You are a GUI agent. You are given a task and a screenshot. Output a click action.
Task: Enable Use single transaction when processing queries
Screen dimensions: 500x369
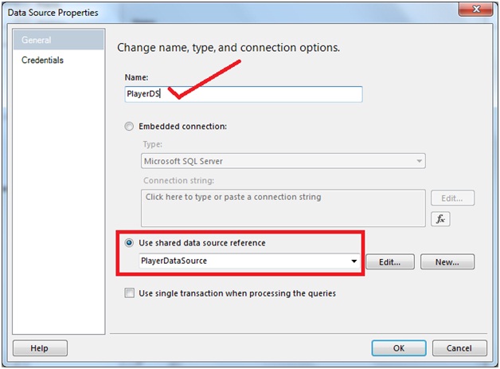click(x=130, y=292)
